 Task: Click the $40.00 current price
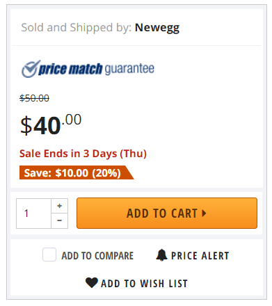(x=51, y=124)
